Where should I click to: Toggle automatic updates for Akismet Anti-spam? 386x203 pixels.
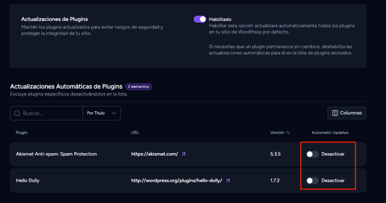tap(312, 154)
